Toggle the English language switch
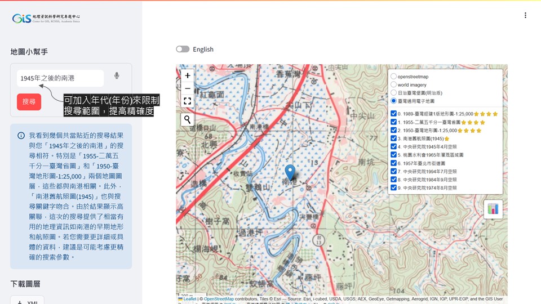This screenshot has height=304, width=541. tap(183, 50)
